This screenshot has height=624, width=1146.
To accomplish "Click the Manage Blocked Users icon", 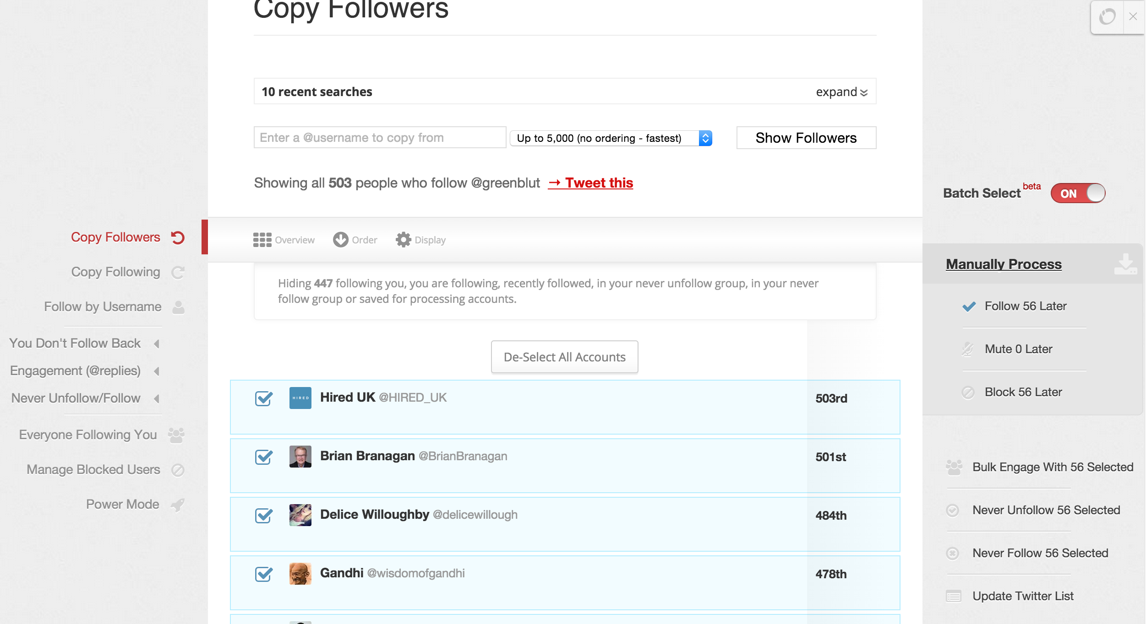I will [178, 470].
